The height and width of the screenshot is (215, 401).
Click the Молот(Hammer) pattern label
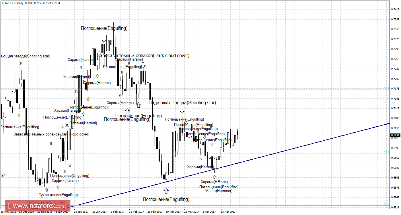coord(219,191)
